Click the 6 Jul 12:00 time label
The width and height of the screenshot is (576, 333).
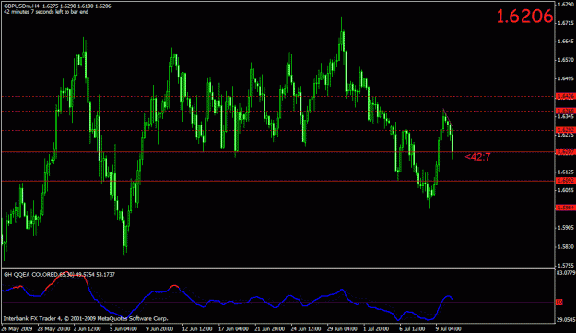pyautogui.click(x=413, y=328)
